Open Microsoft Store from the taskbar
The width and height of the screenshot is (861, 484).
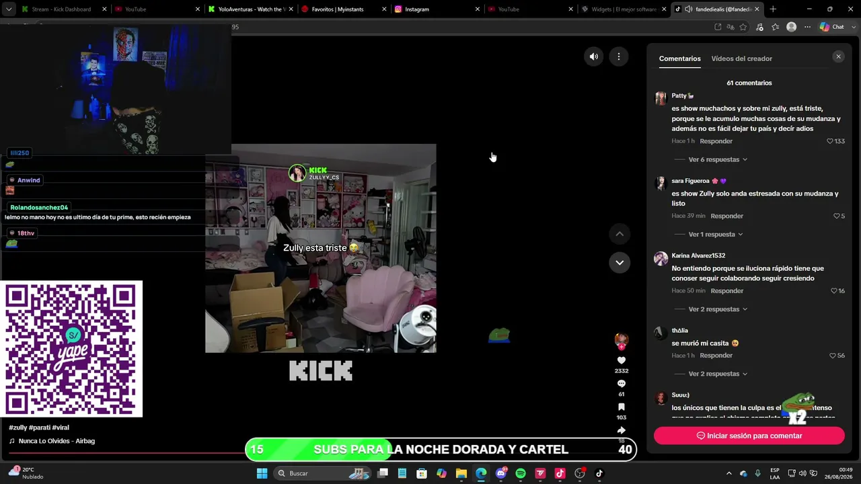(x=422, y=473)
